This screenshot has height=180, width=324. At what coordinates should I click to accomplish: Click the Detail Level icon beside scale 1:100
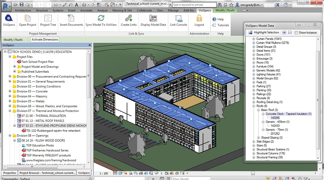pos(115,173)
